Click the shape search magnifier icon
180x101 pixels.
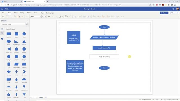27,24
